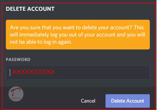Click empty dialog area below password field

(x=78, y=83)
